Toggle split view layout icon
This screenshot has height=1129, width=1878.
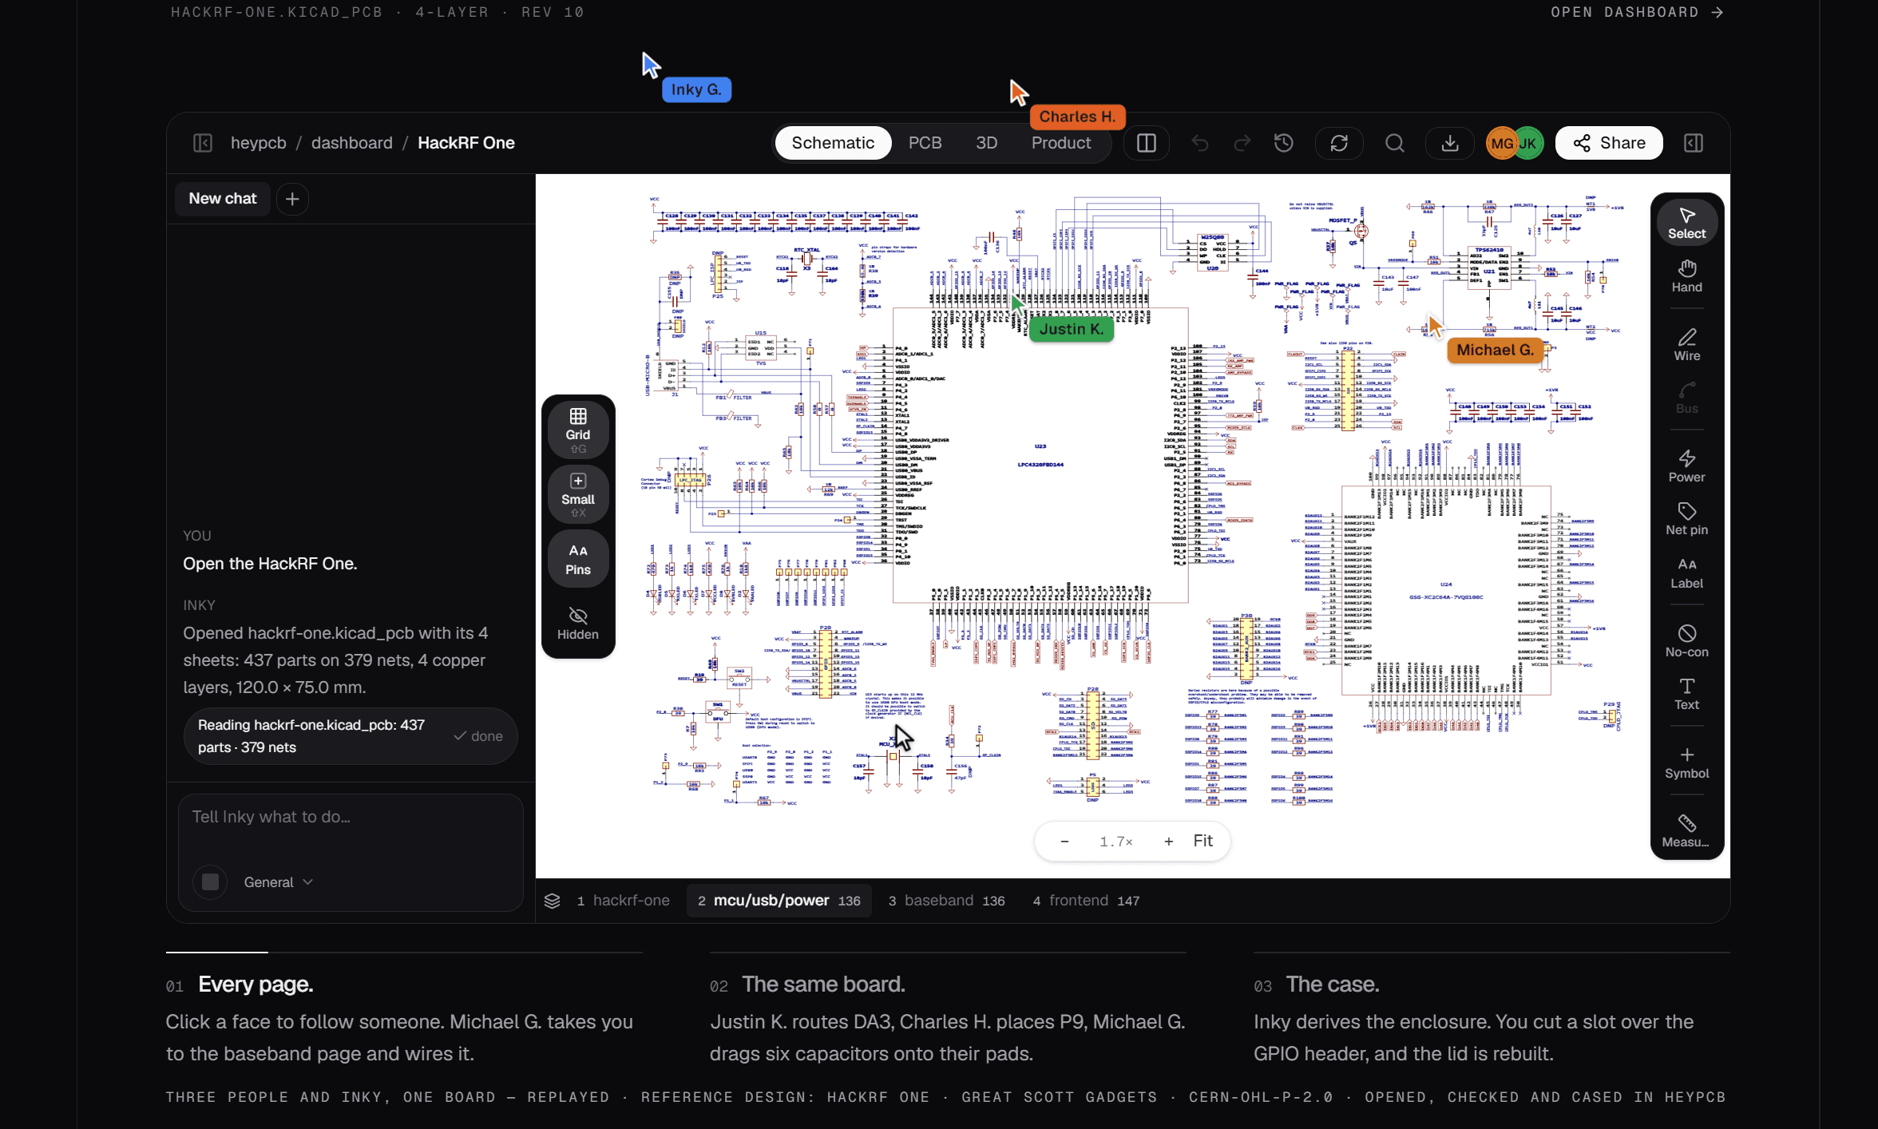(x=1147, y=143)
